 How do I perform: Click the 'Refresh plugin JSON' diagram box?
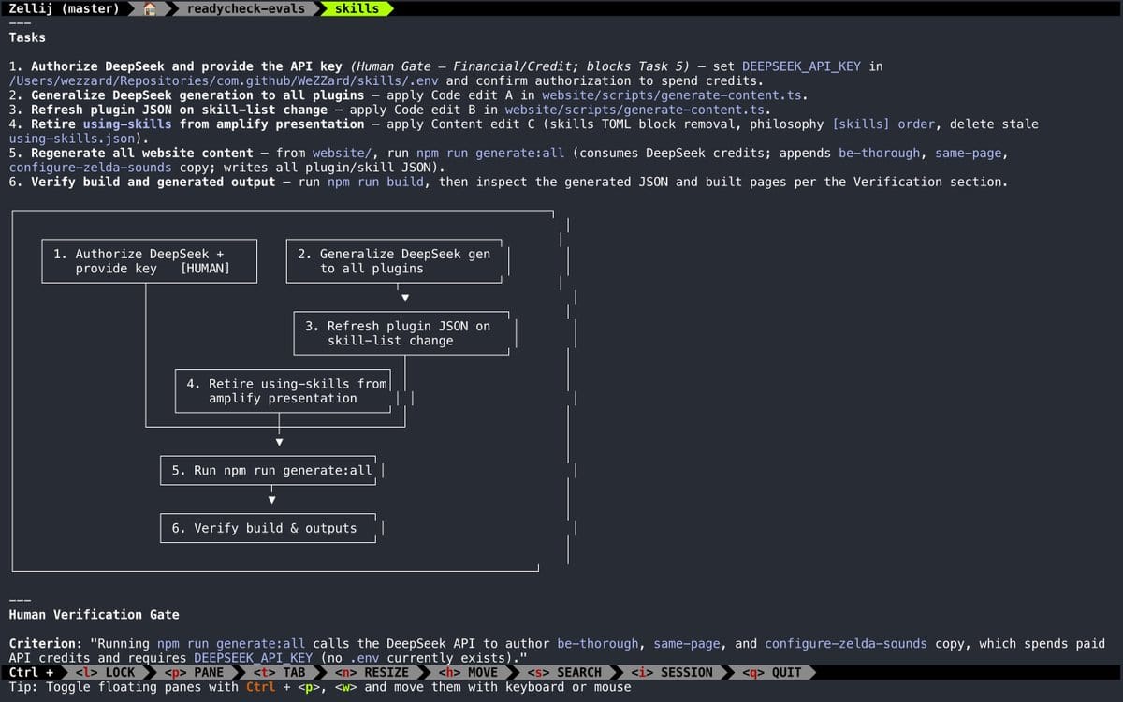[401, 333]
